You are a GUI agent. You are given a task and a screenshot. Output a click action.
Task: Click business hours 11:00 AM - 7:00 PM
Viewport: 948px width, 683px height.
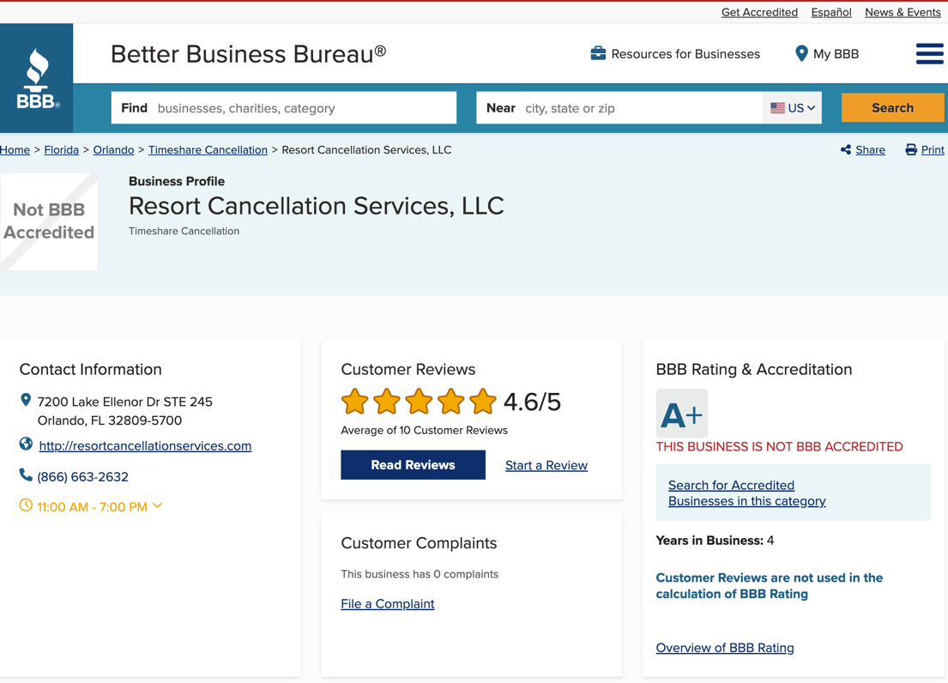coord(93,507)
